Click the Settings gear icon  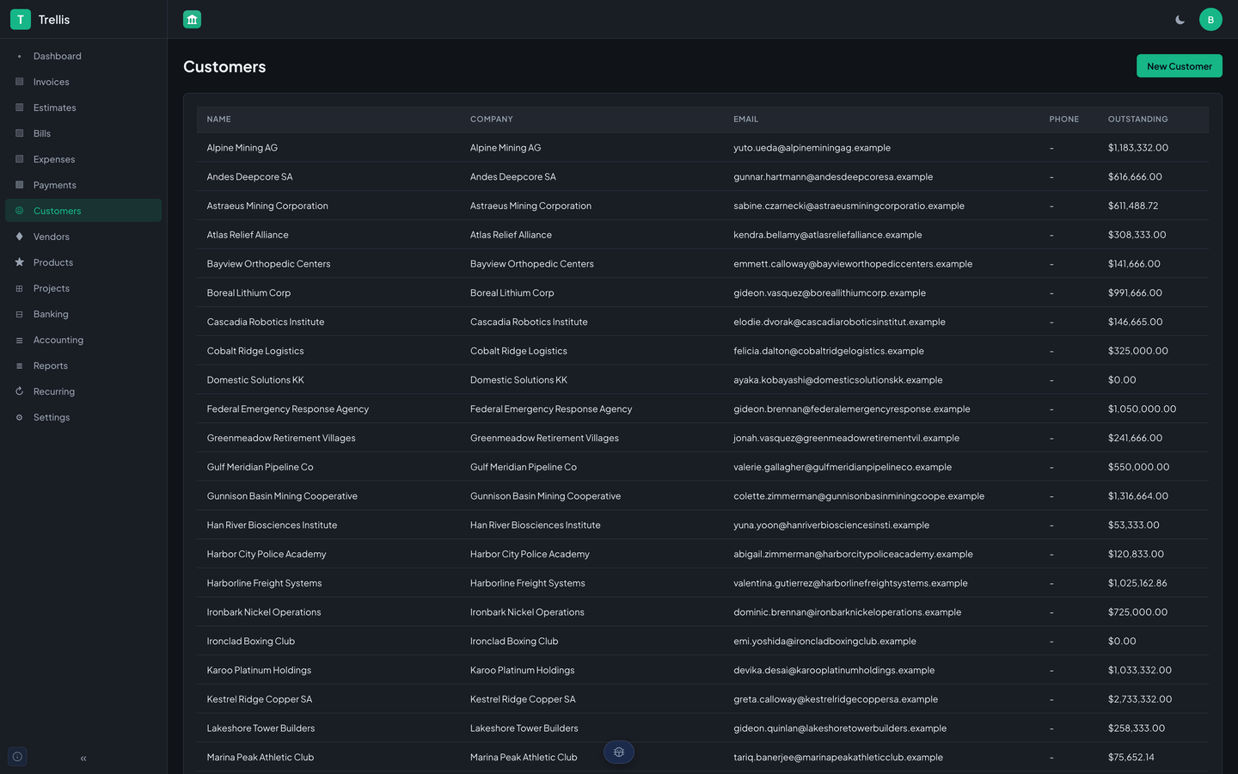pyautogui.click(x=19, y=417)
